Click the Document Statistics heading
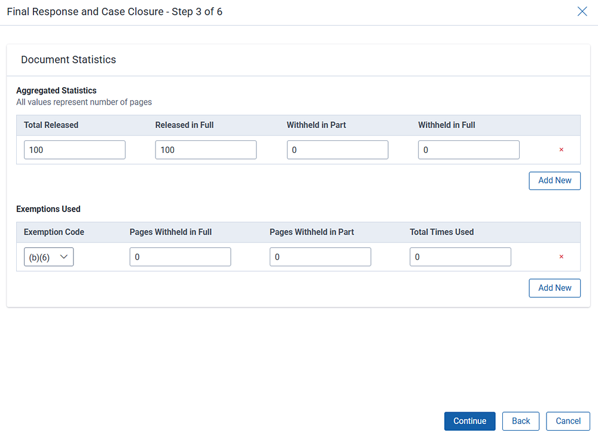The height and width of the screenshot is (439, 598). pos(69,60)
